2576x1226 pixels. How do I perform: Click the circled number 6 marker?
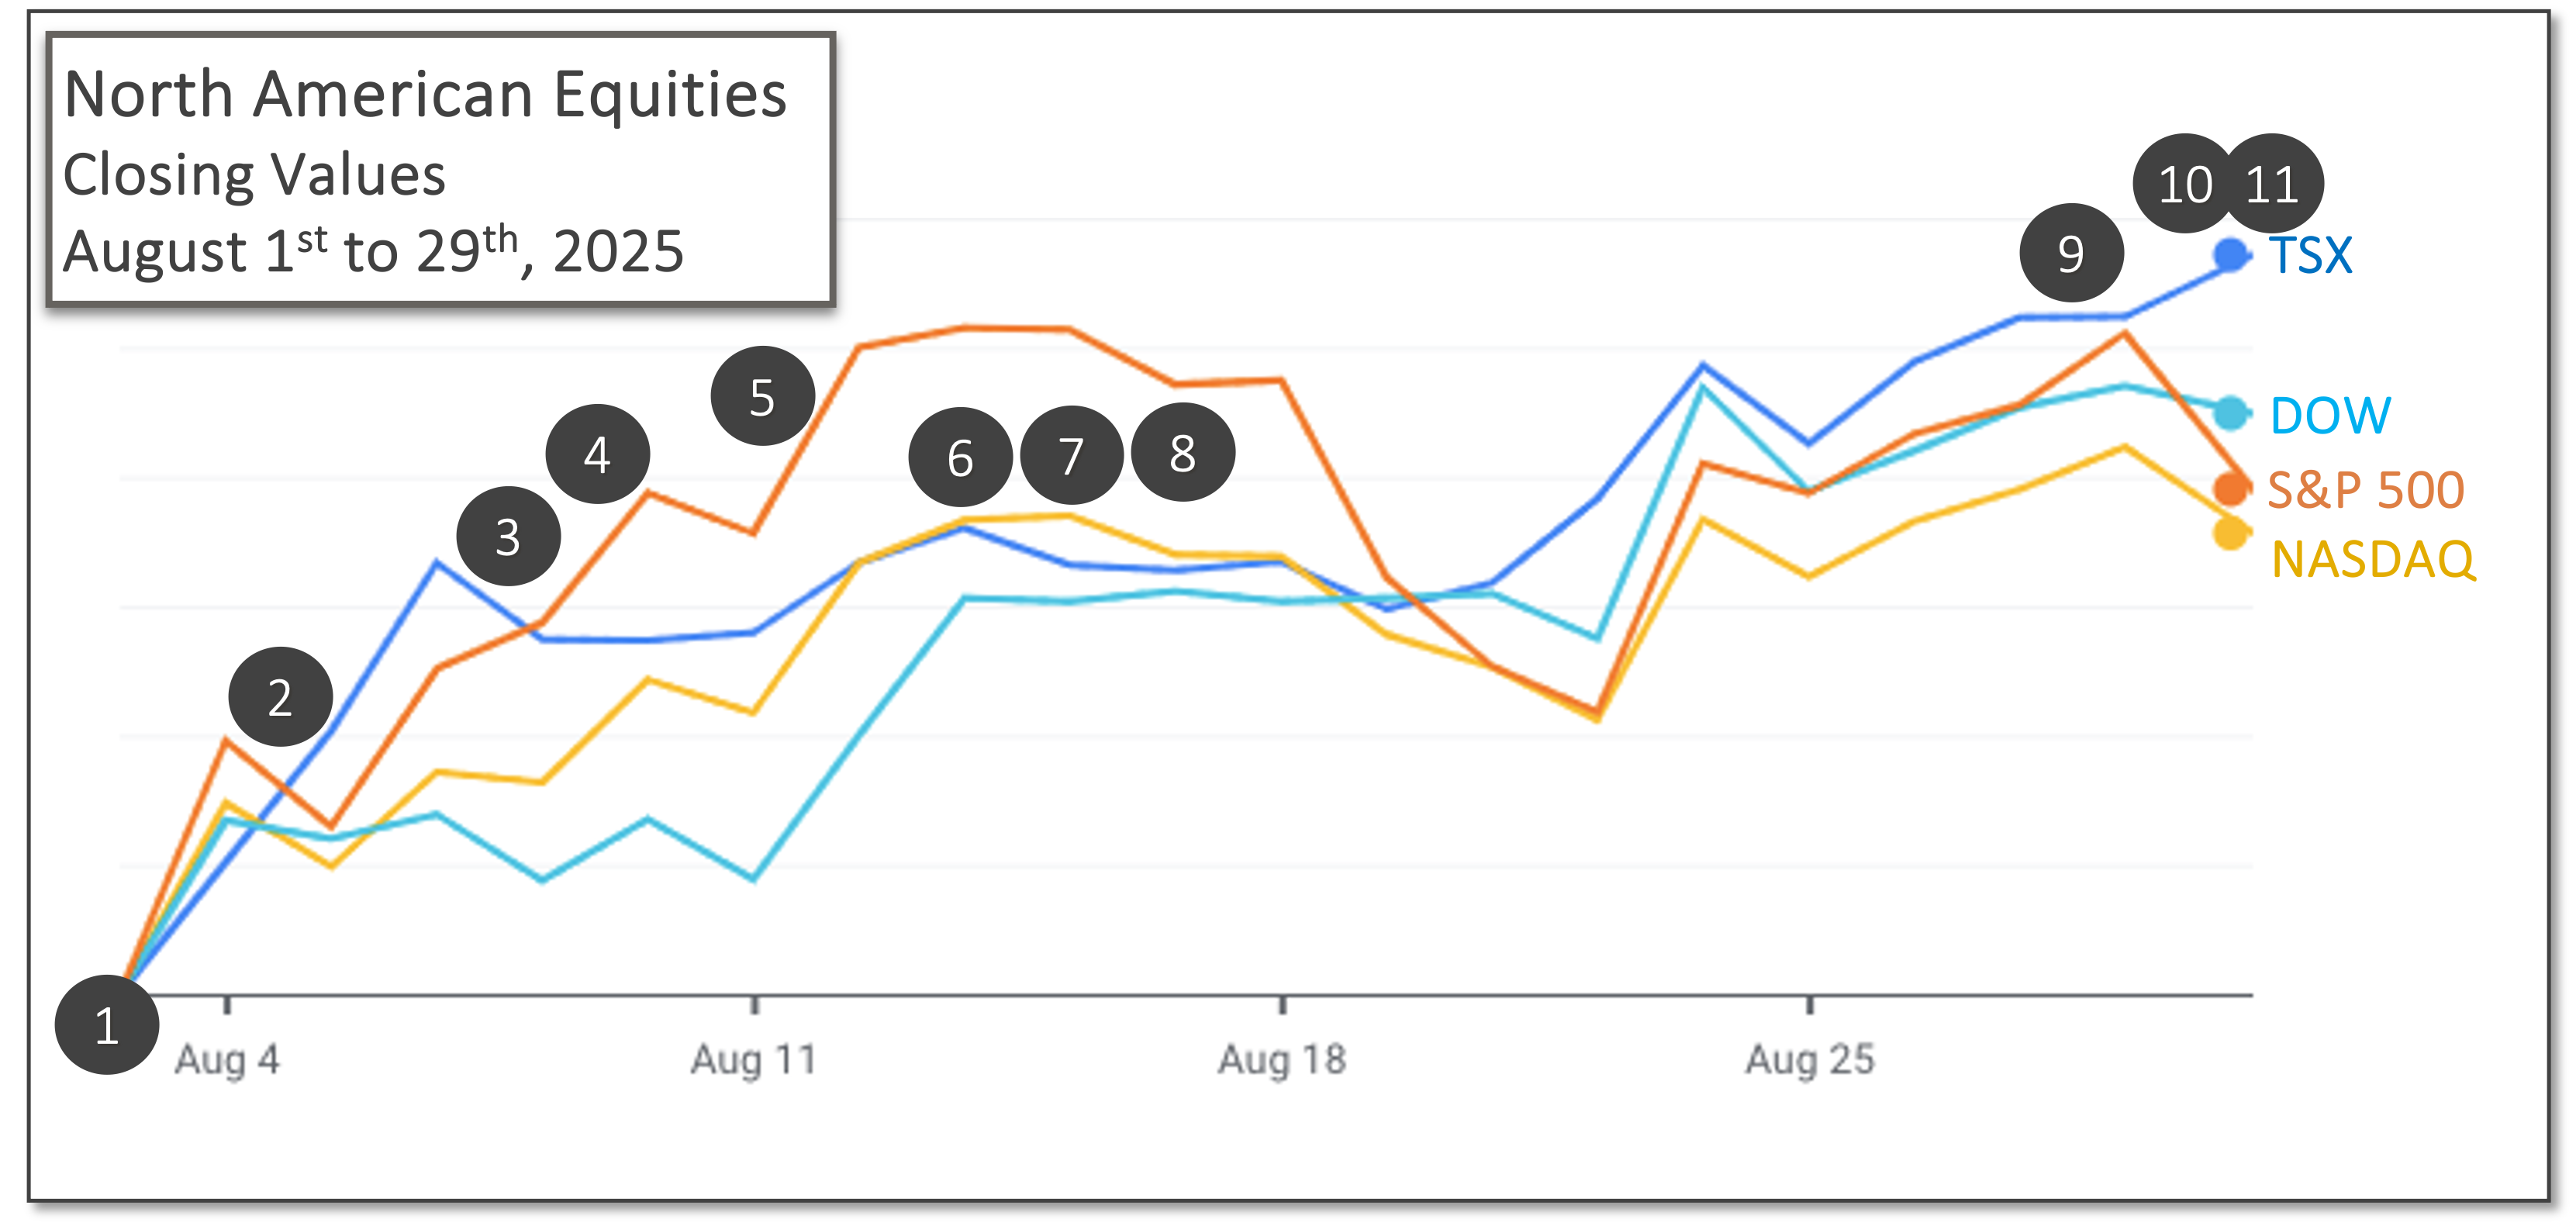pyautogui.click(x=960, y=457)
